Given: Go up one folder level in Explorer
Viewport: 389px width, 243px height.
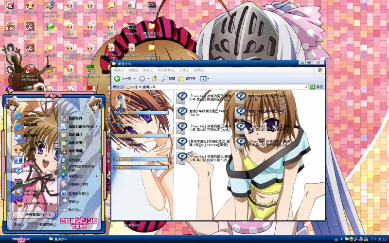Looking at the screenshot, I should point(155,79).
